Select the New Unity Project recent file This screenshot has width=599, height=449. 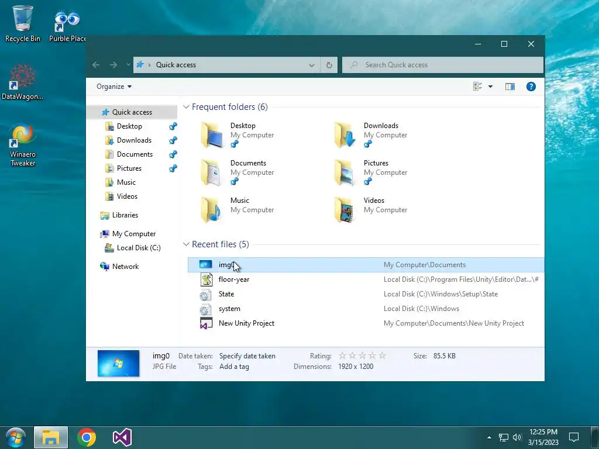[366, 323]
